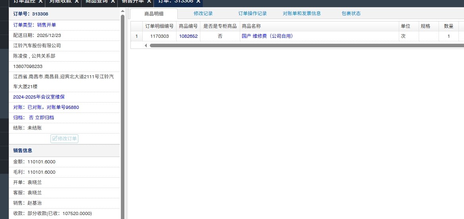View the 包裹状态 tab
The image size is (464, 219).
tap(351, 14)
